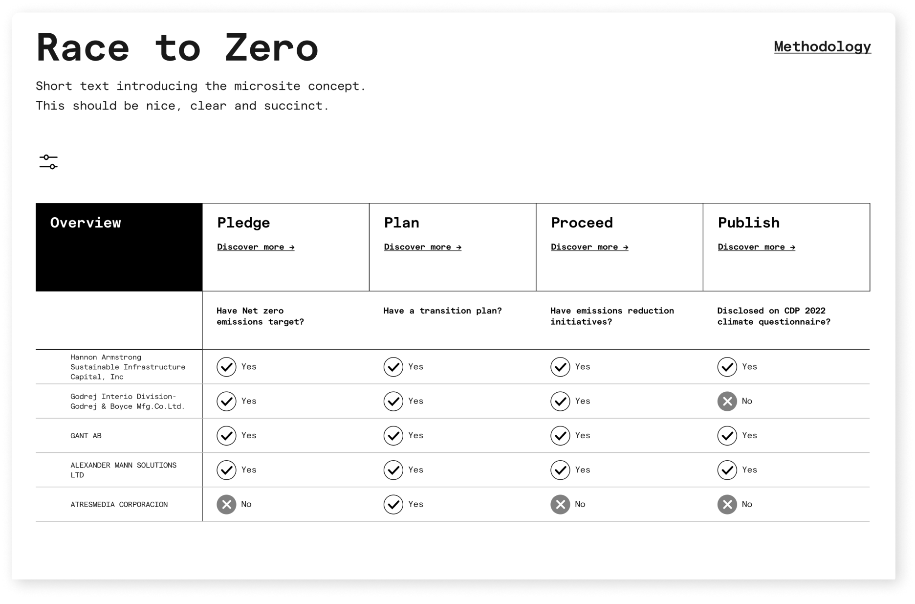Switch to the Overview tab
Viewport: 915px width, 604px height.
(x=86, y=223)
